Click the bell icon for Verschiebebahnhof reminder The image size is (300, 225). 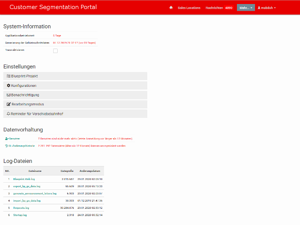tap(9, 114)
